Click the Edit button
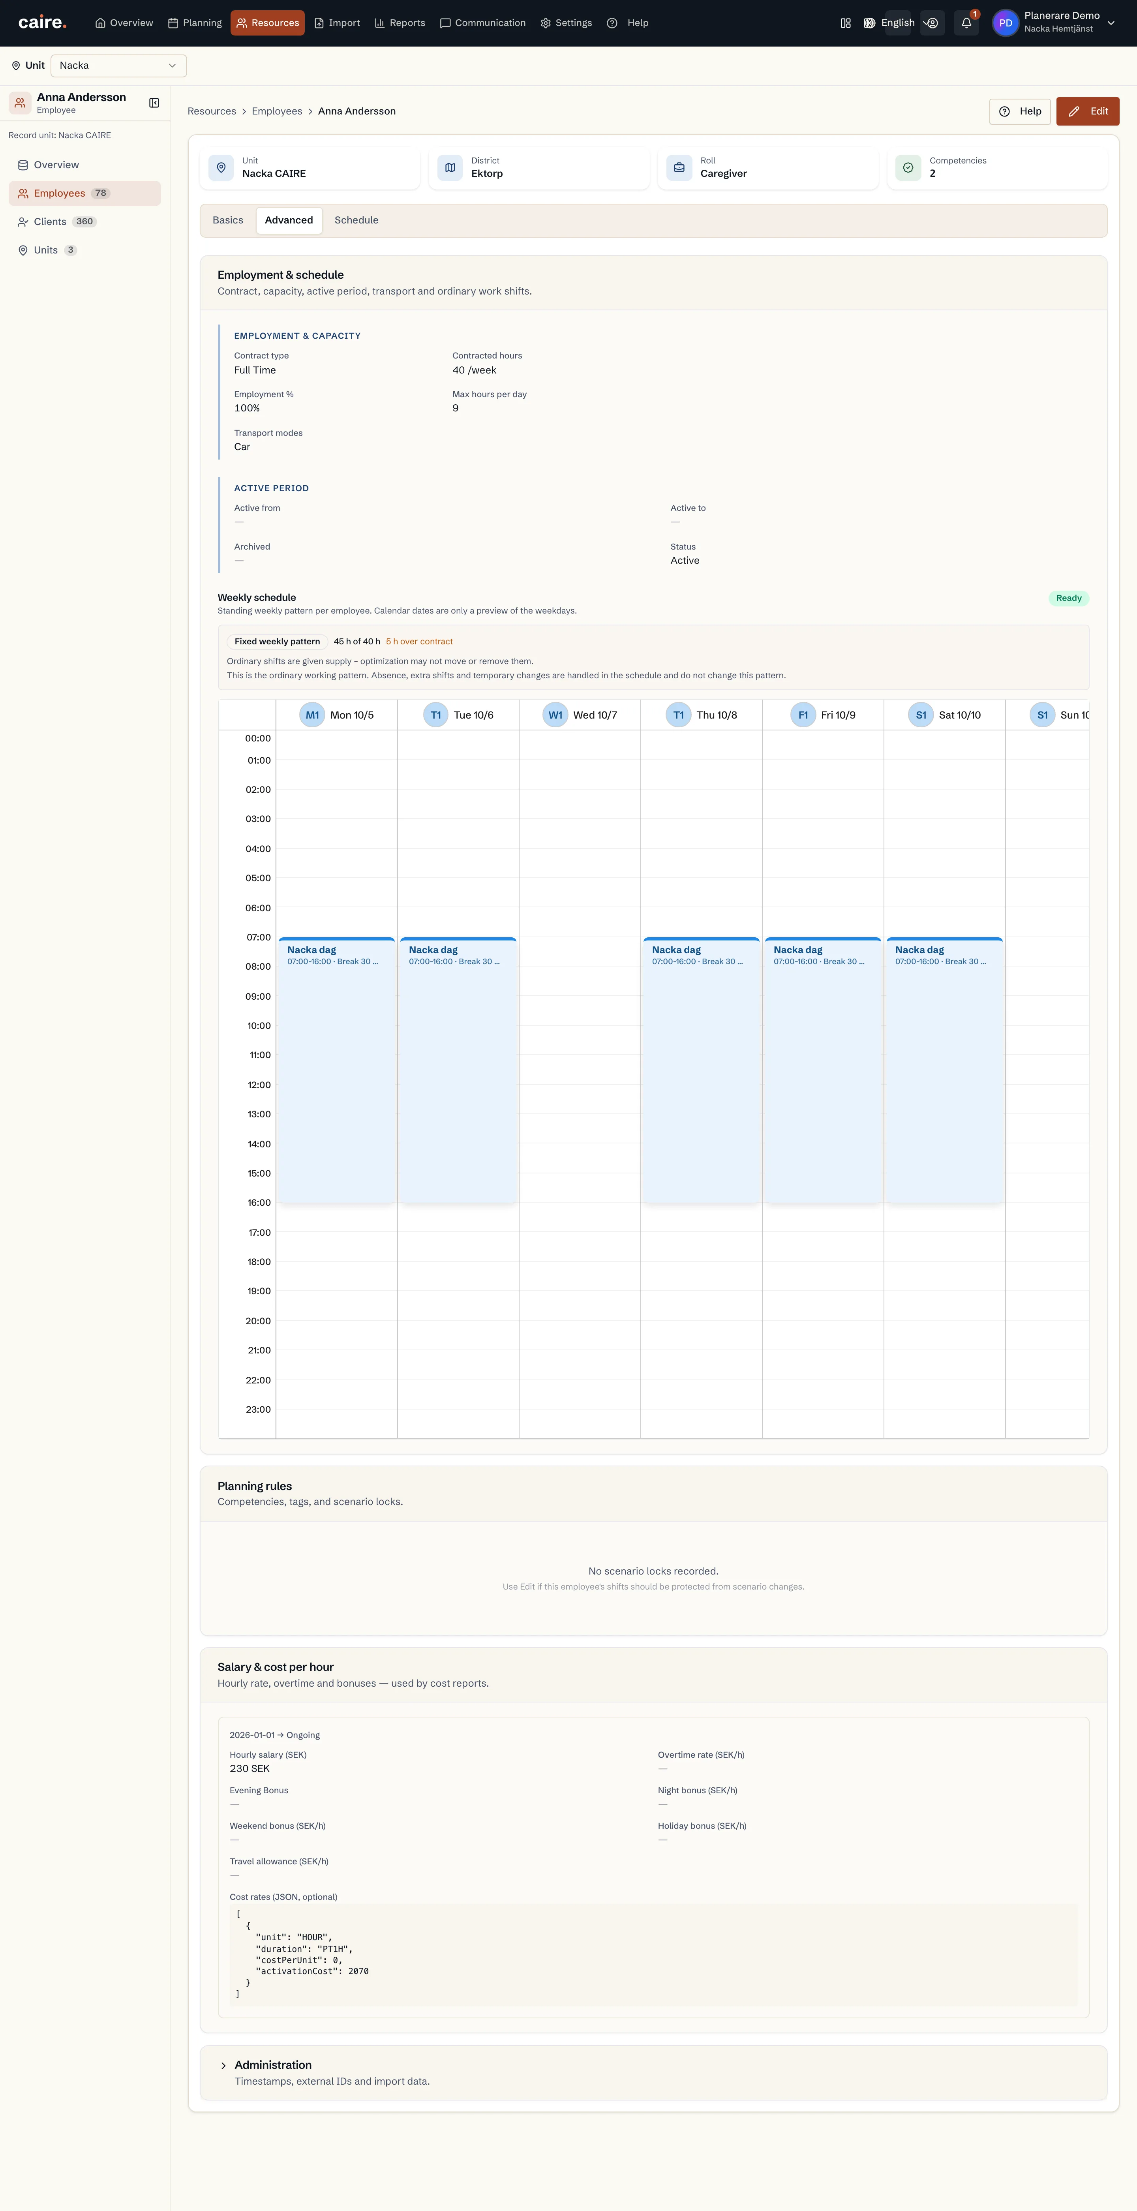The width and height of the screenshot is (1137, 2211). pyautogui.click(x=1087, y=112)
